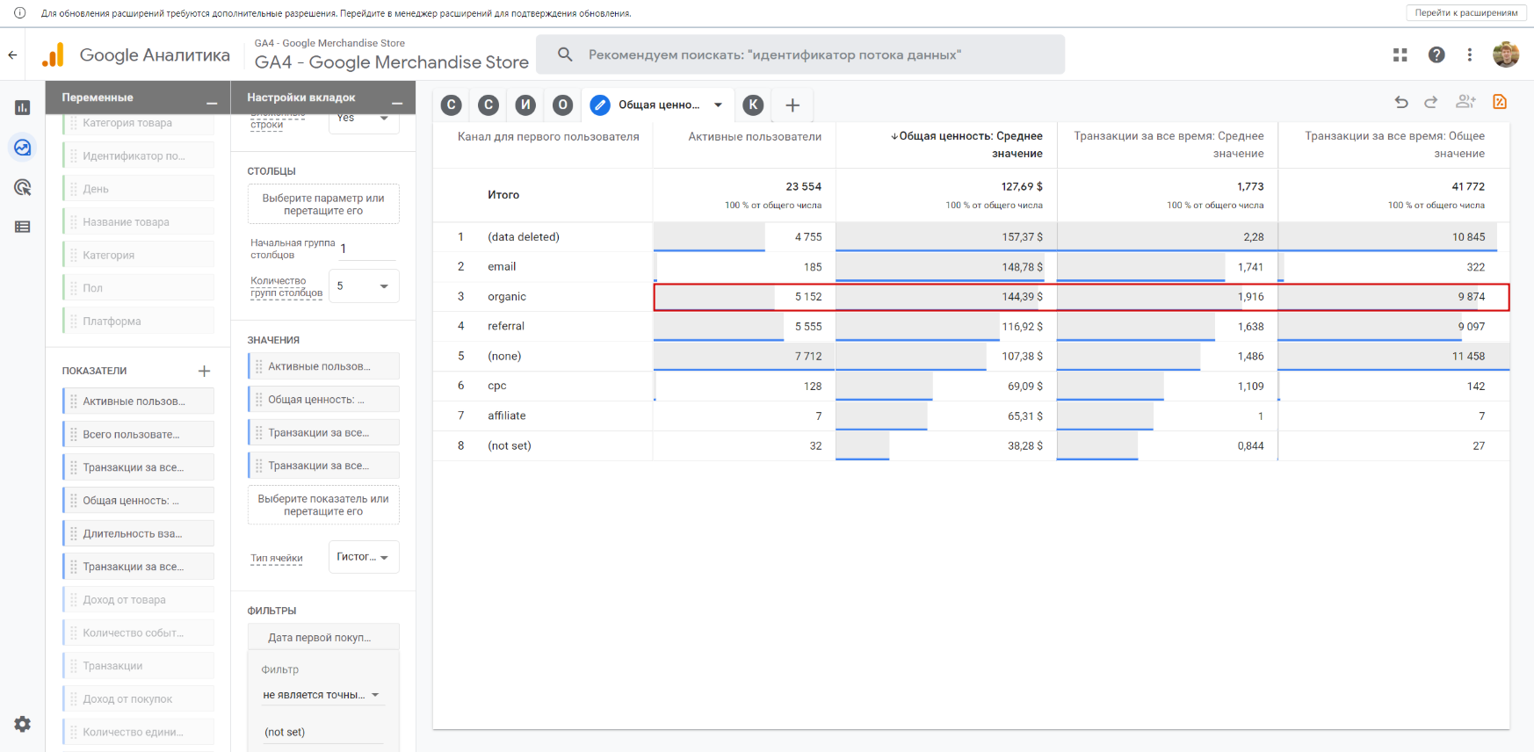Sort by Транзакции за все время: Общее значение
The image size is (1534, 752).
(x=1394, y=145)
